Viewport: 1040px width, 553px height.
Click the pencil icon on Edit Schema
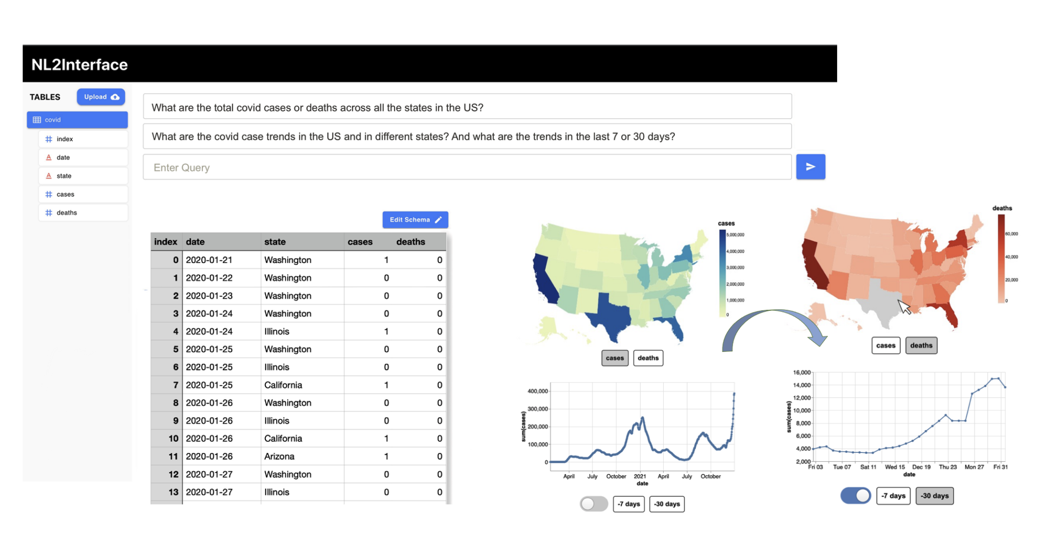tap(438, 220)
